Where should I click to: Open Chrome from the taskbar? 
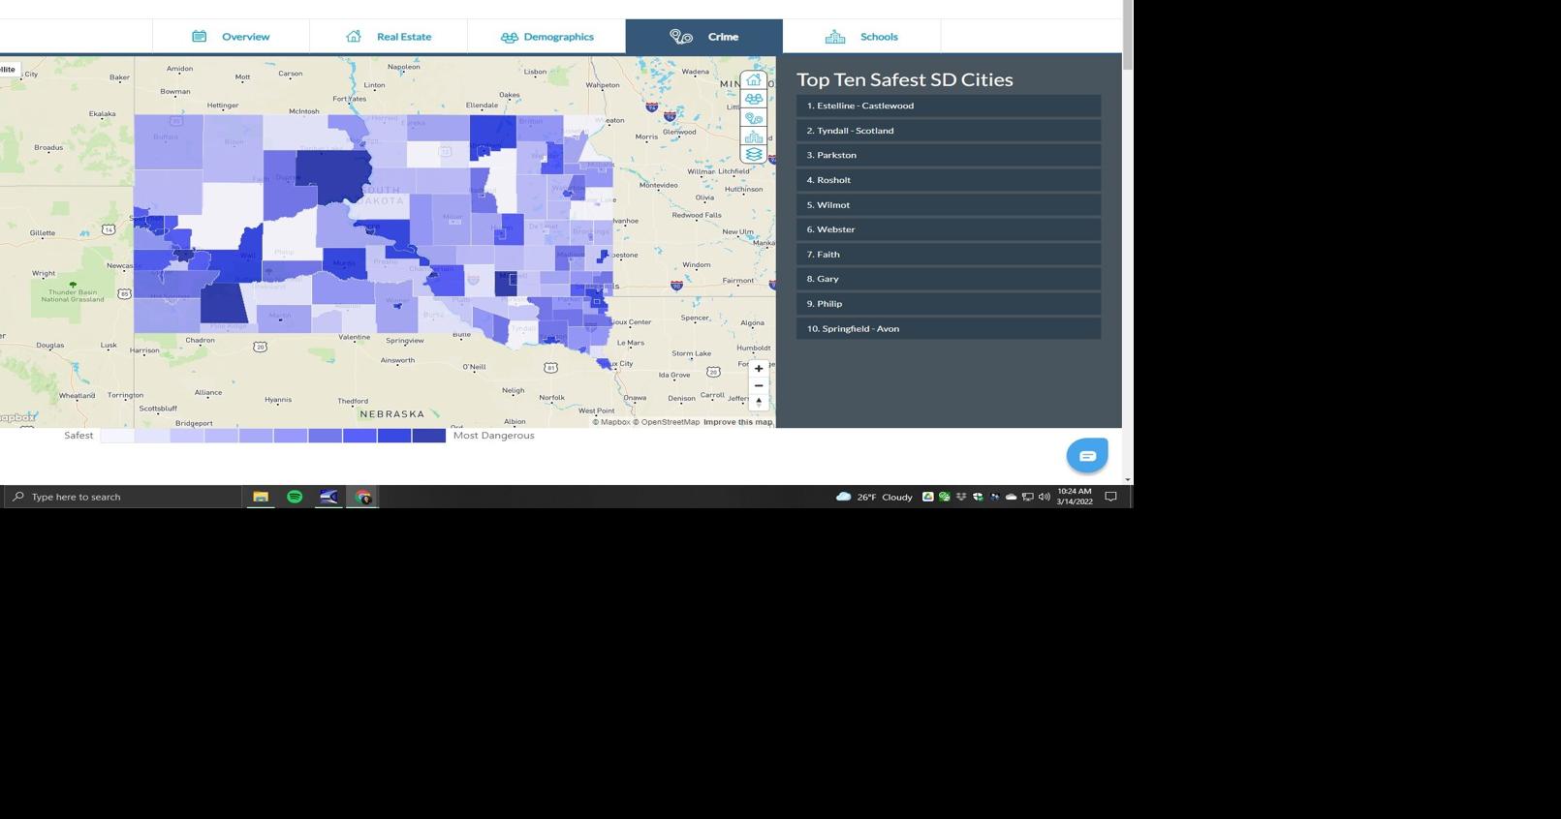(363, 497)
